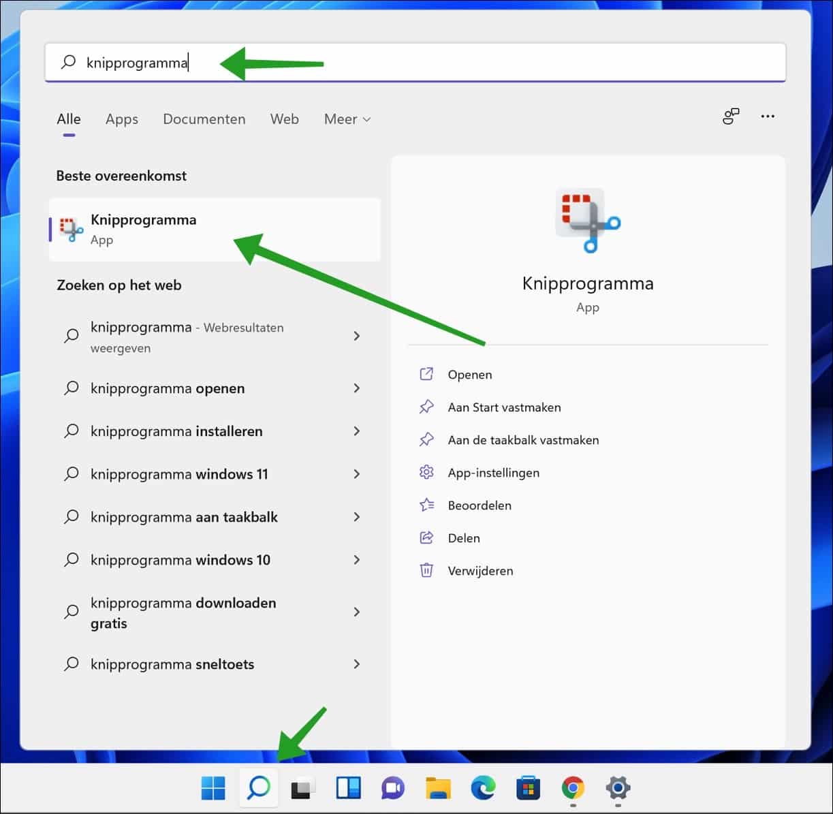833x814 pixels.
Task: Click Aan de taakbalk vastmaken
Action: [523, 439]
